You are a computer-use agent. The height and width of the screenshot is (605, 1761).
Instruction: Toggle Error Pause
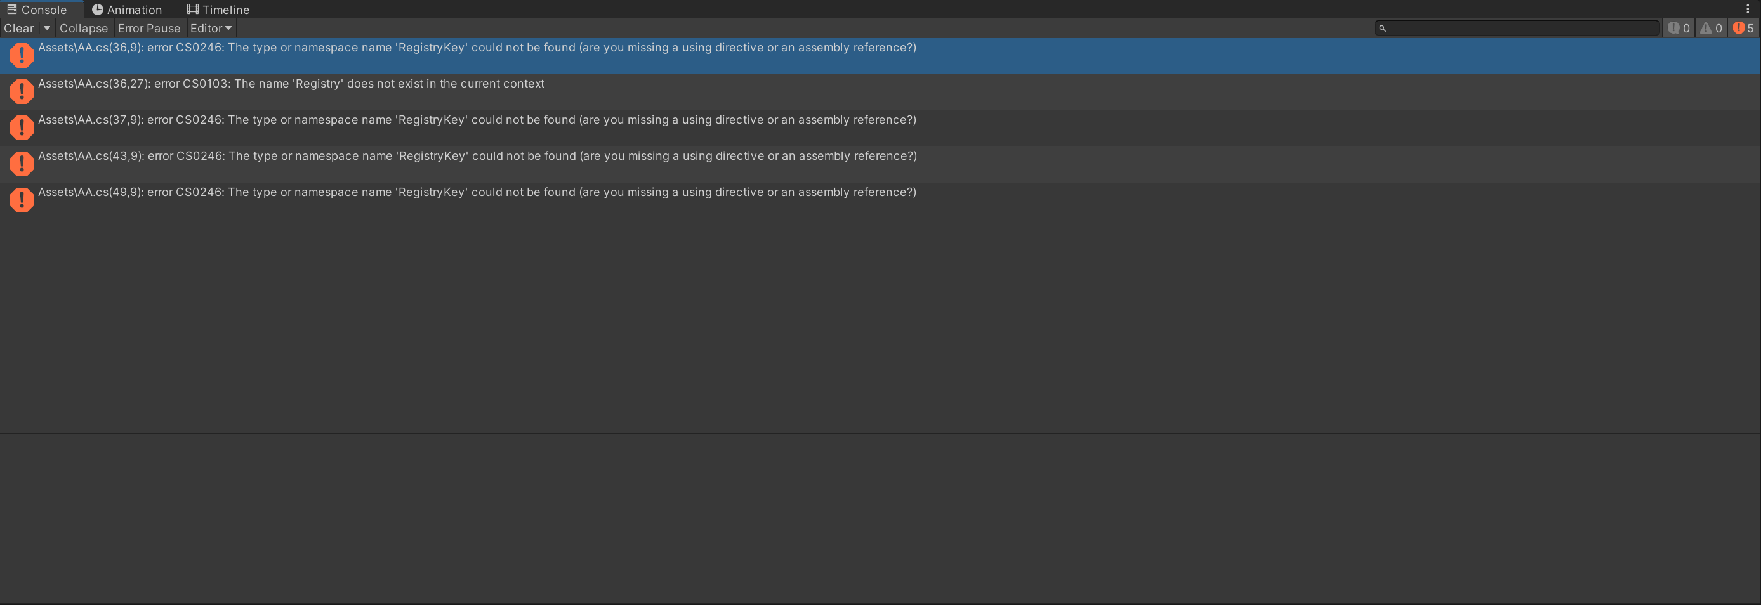click(149, 28)
